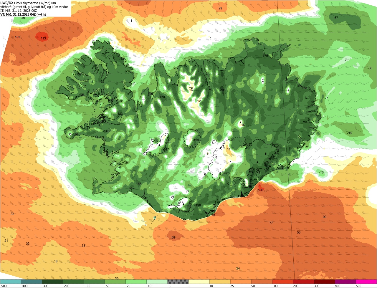The image size is (377, 288).
Task: Pick the bright red swatch between 100 and 200
Action: coord(283,282)
